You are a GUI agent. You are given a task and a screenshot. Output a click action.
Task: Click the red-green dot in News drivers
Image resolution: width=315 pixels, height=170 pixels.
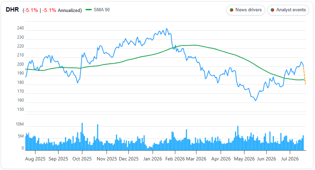click(x=232, y=10)
